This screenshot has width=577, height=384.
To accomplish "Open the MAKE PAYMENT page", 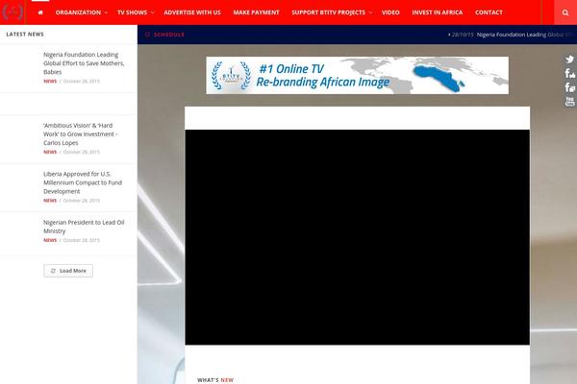I will [x=256, y=12].
